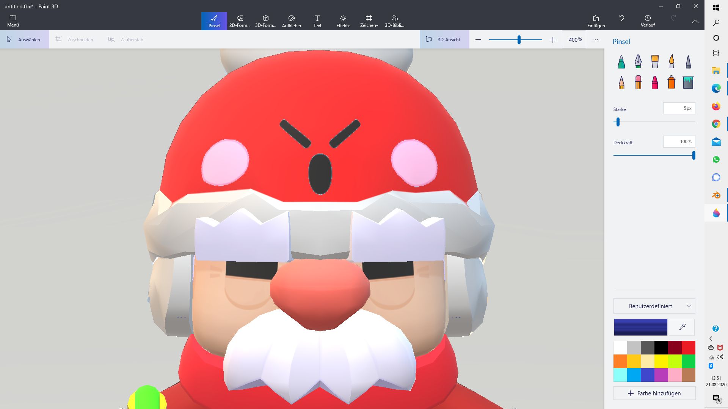Open the Benutzerdefiniert material dropdown
Image resolution: width=728 pixels, height=409 pixels.
654,306
